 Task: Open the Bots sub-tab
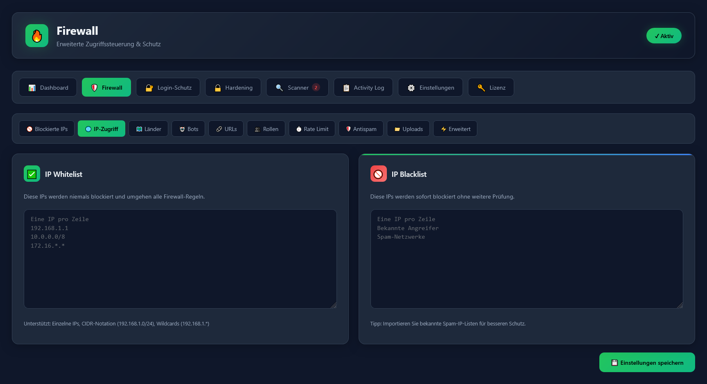pyautogui.click(x=188, y=129)
